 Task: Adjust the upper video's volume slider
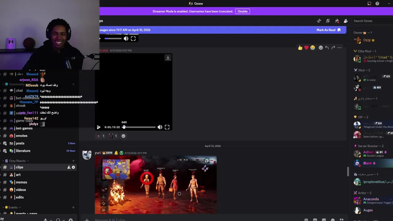tap(113, 39)
